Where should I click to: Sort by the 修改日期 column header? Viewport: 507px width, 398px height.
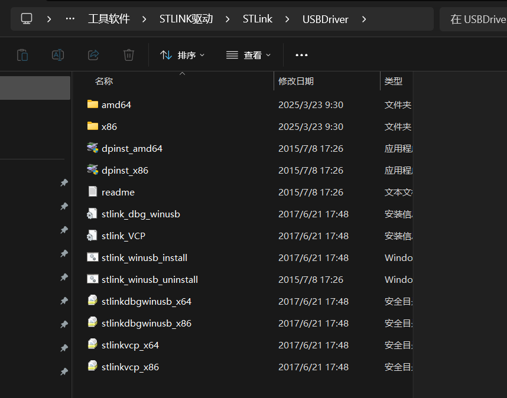pyautogui.click(x=296, y=81)
